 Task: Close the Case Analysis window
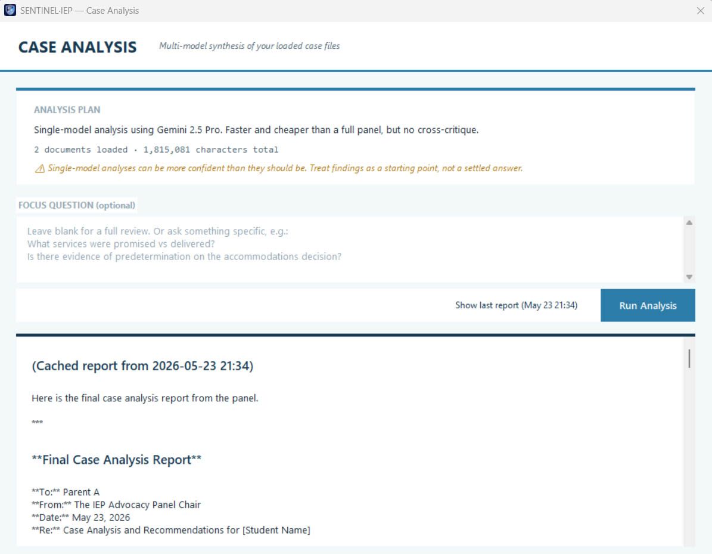[x=700, y=11]
